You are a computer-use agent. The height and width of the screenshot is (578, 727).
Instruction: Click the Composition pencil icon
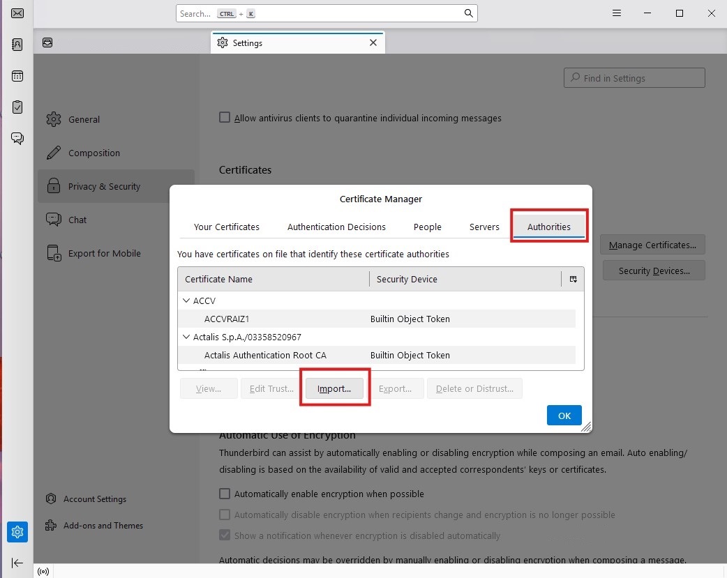click(54, 153)
